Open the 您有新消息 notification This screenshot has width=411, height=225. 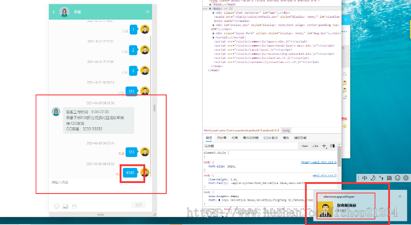click(x=360, y=206)
